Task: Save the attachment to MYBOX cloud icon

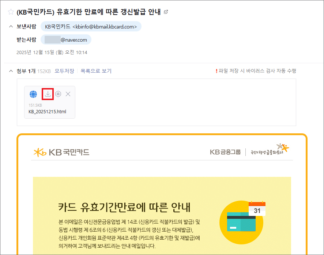Action: click(58, 94)
